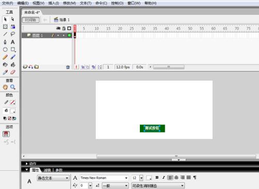Choose the Oval tool
The image size is (259, 189).
pos(5,50)
